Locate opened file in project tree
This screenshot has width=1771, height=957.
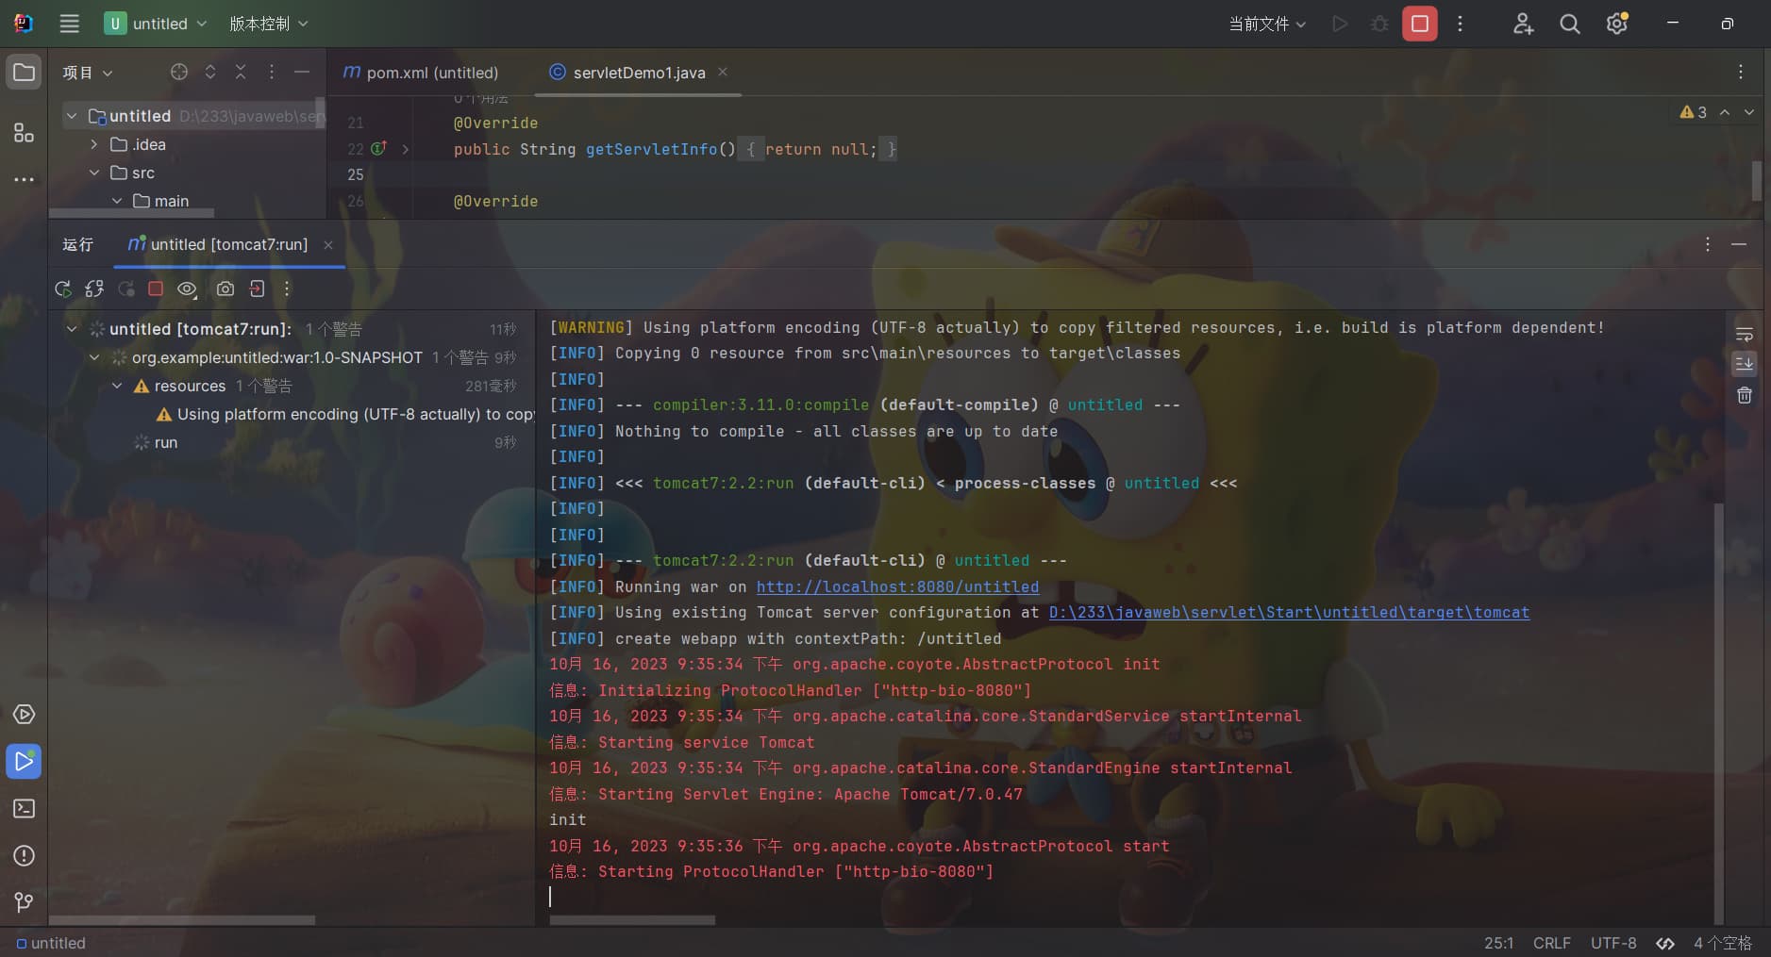pyautogui.click(x=179, y=72)
